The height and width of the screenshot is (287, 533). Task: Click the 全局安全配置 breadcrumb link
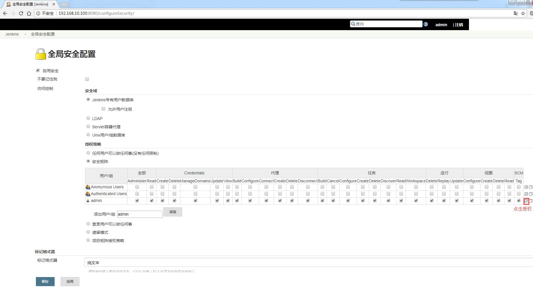pyautogui.click(x=43, y=34)
